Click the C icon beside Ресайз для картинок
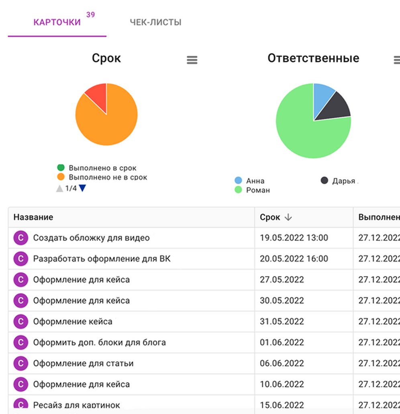This screenshot has width=400, height=414. pos(20,404)
